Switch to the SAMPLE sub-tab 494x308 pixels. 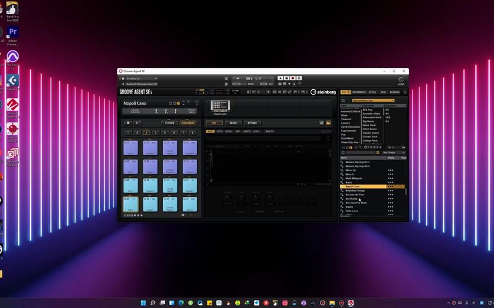pos(247,131)
